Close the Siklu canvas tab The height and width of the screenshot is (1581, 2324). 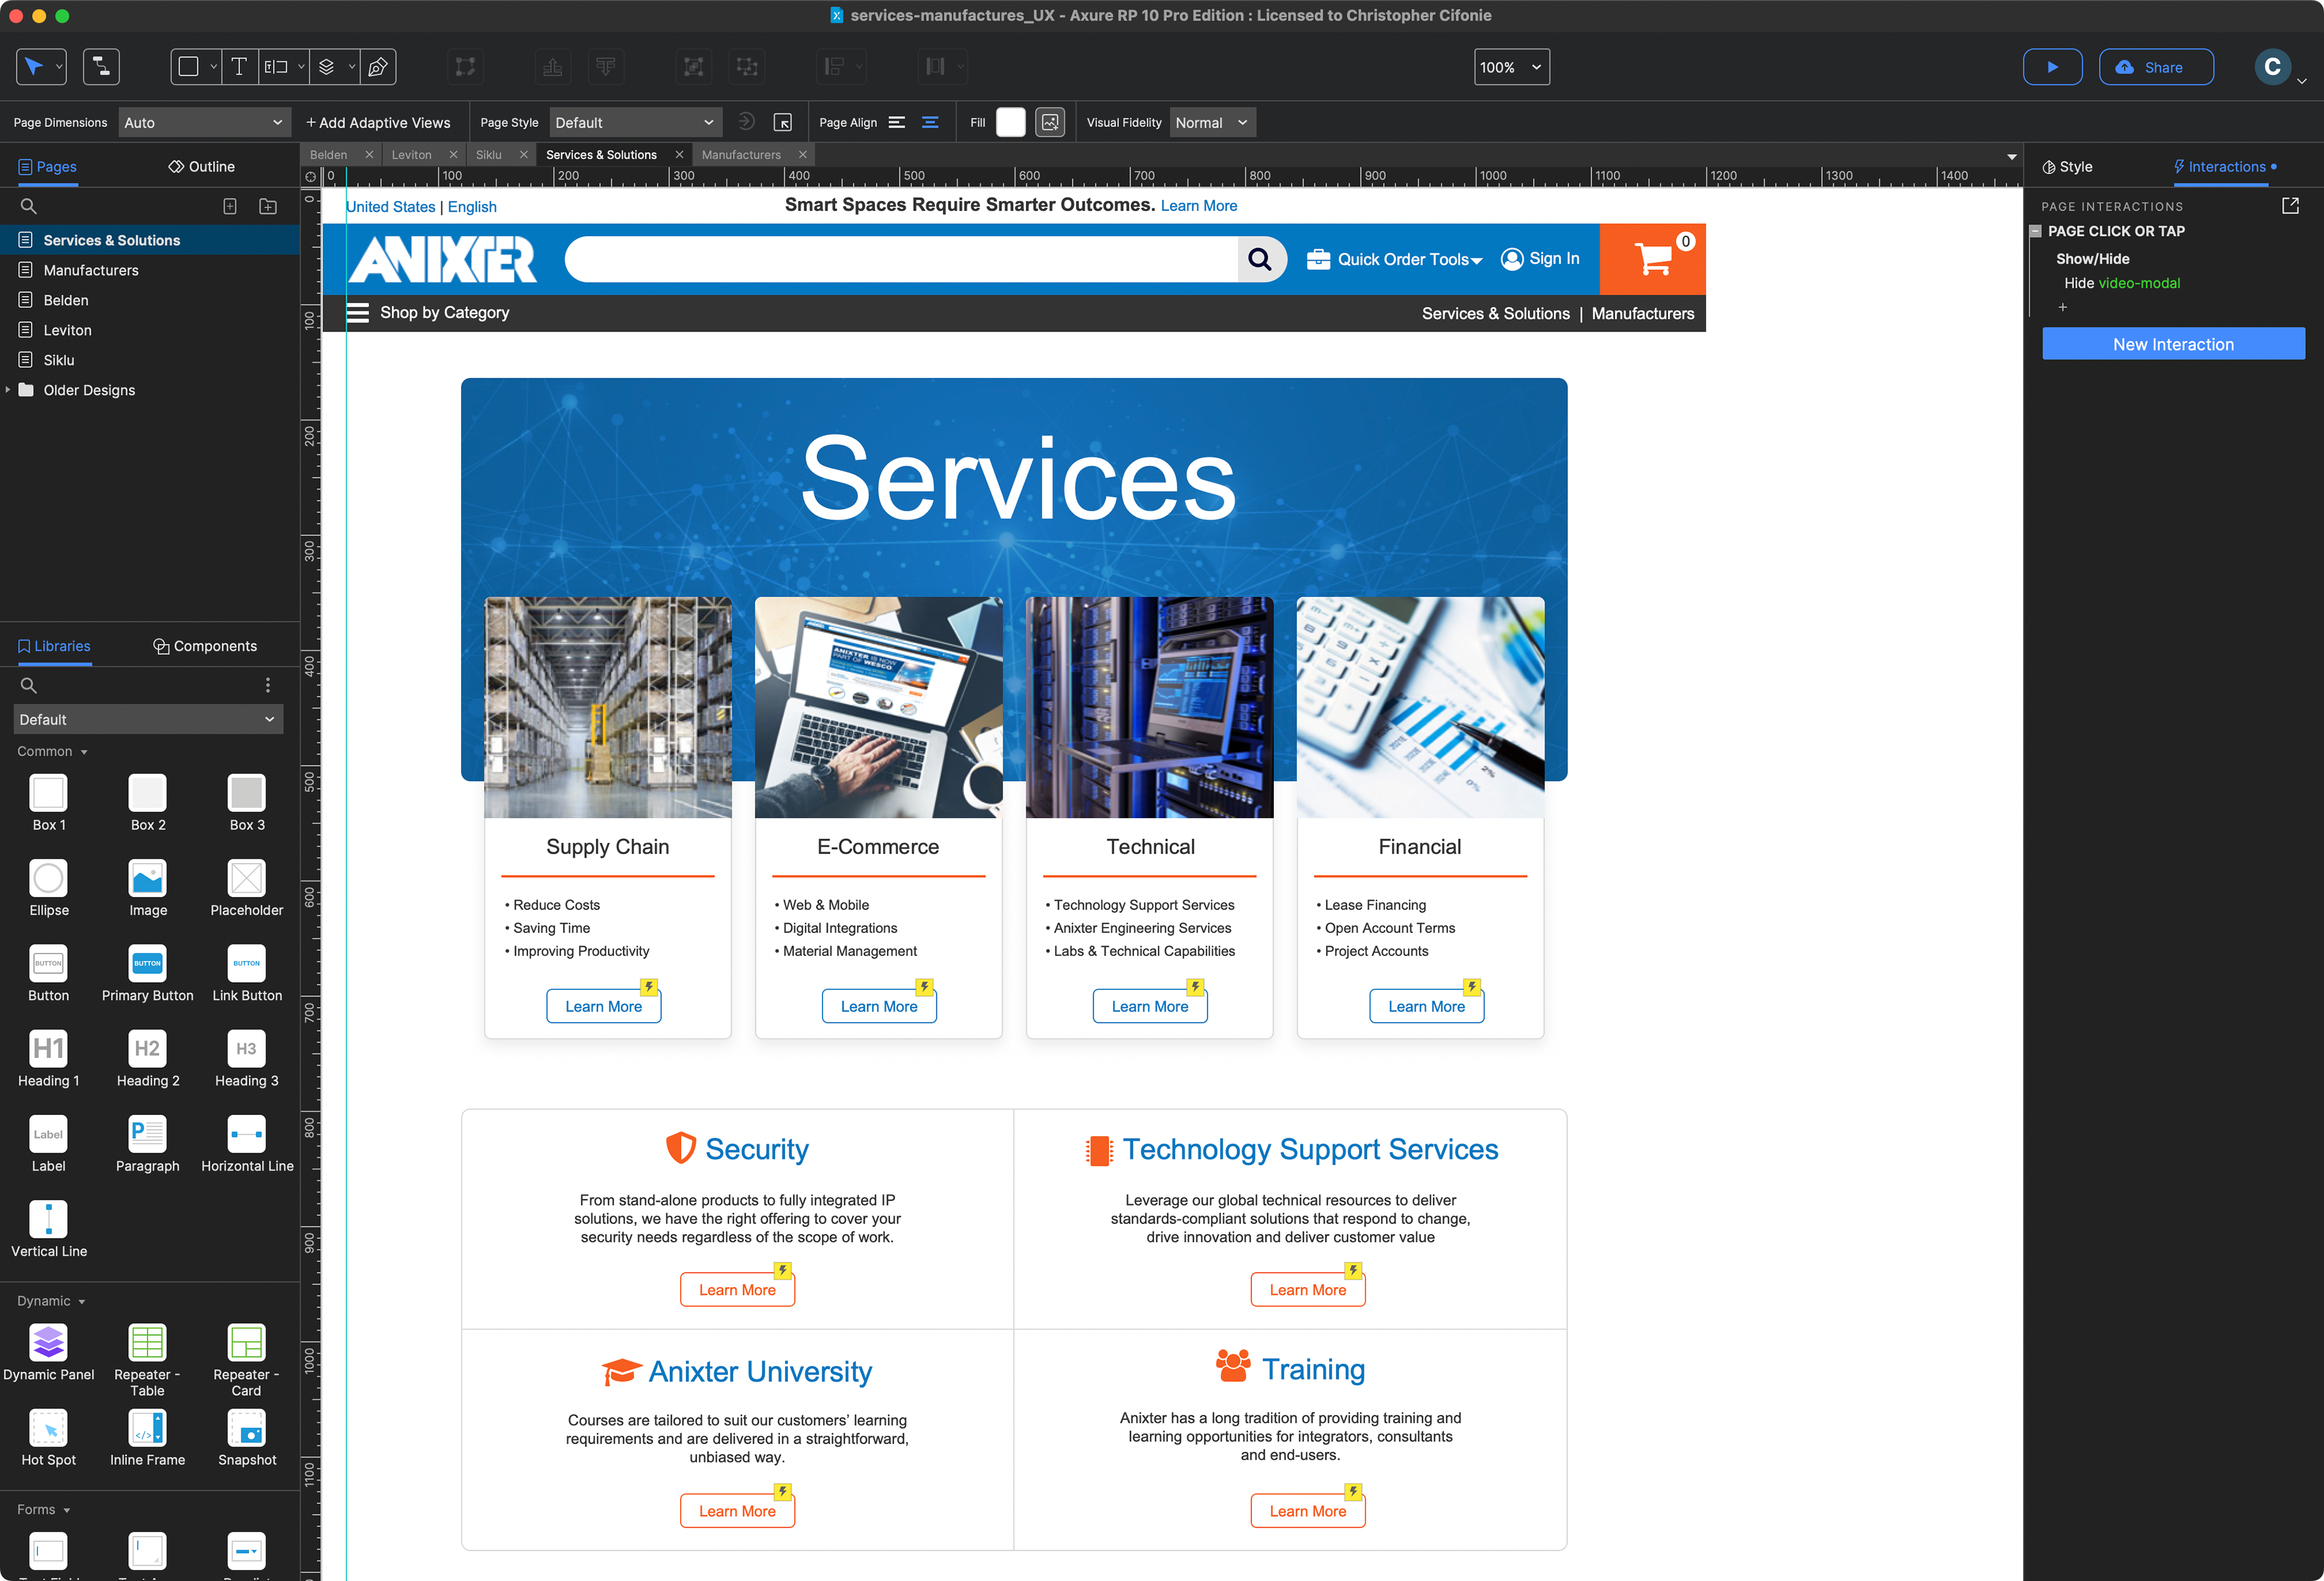pos(523,155)
